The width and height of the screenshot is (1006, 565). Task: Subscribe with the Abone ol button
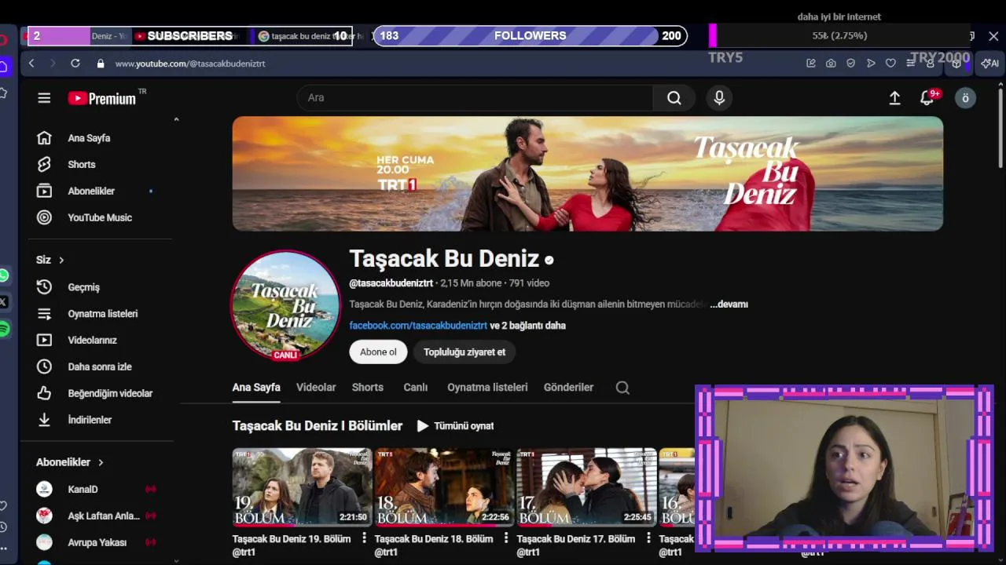point(378,352)
